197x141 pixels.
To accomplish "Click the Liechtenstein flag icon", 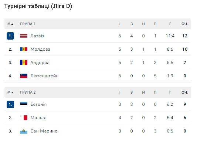I will [x=24, y=76].
